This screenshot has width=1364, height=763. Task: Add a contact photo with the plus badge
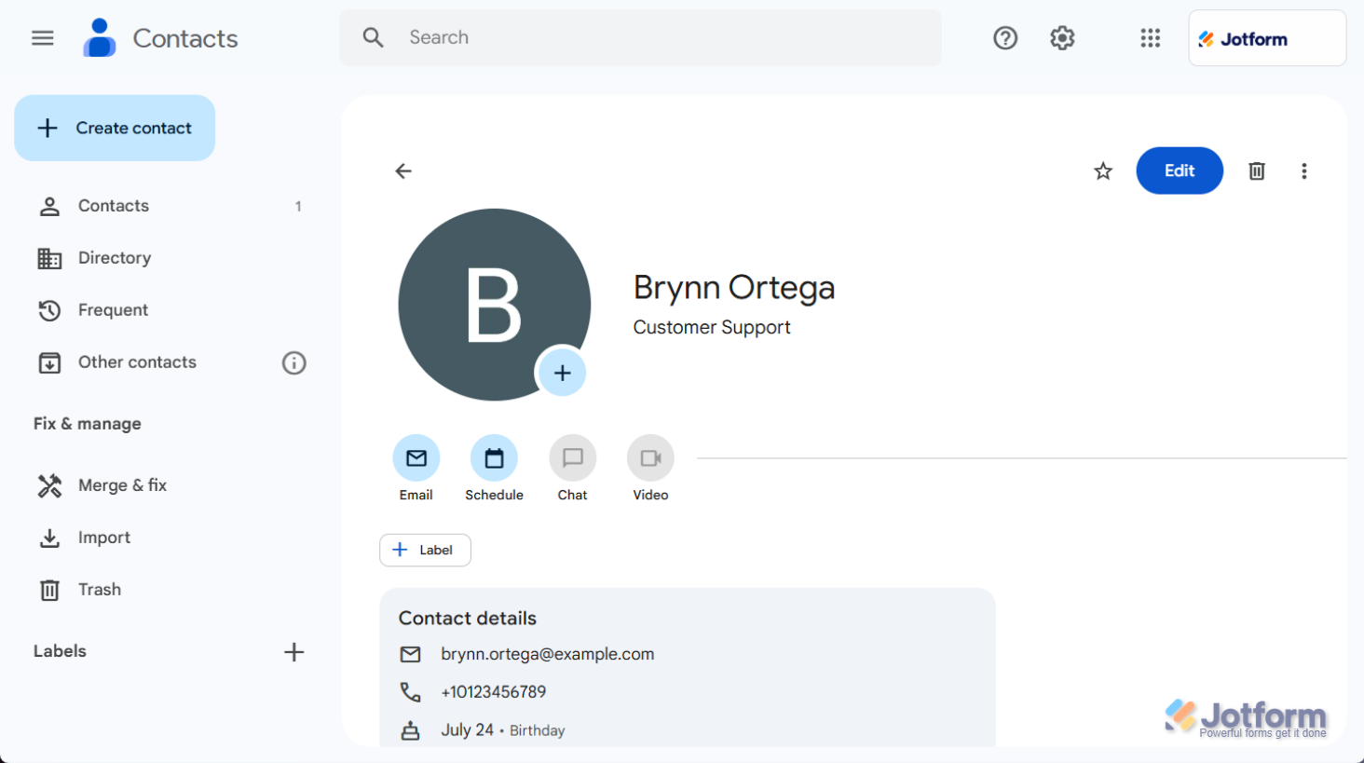pyautogui.click(x=562, y=373)
